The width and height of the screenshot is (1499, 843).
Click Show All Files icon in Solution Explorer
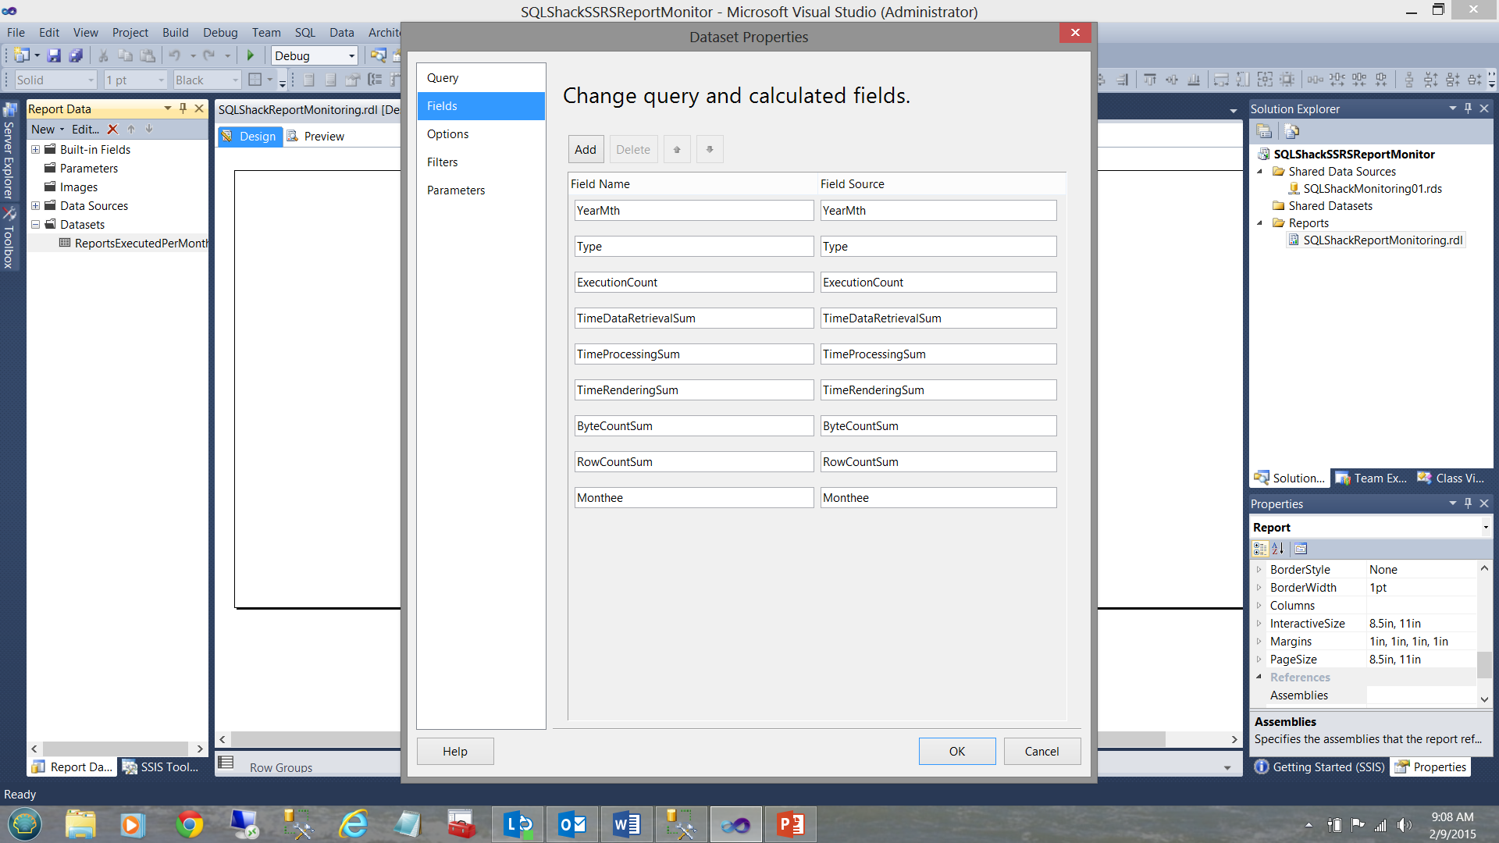[1291, 131]
